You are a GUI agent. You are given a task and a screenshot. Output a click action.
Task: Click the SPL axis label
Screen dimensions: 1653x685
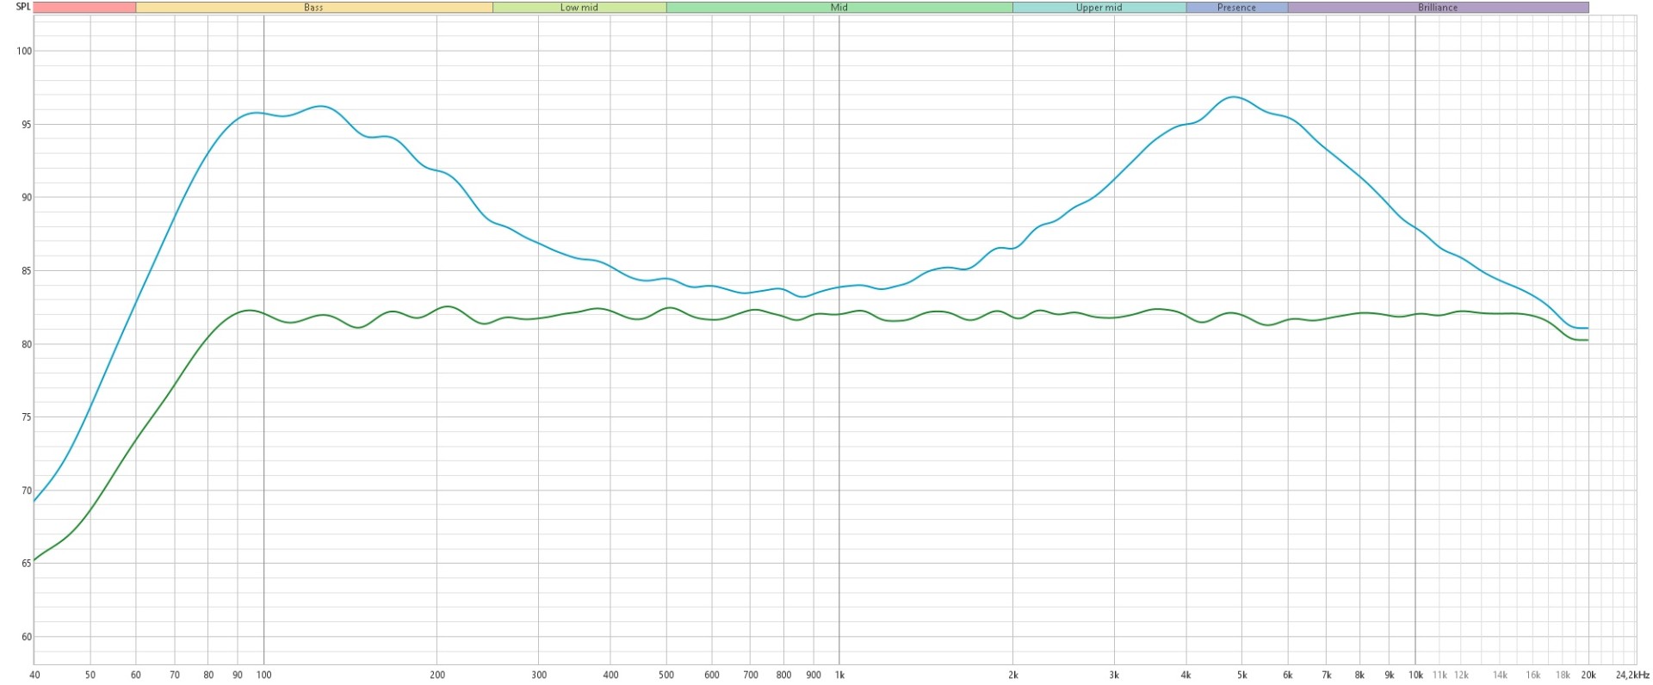click(23, 7)
